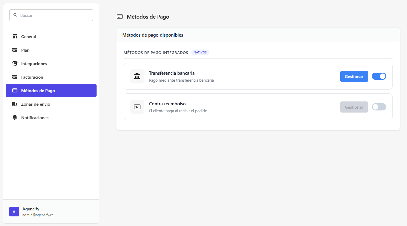
Task: Click the Agencify account name
Action: point(31,209)
